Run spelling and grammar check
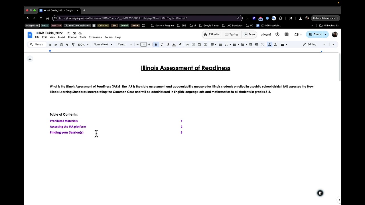This screenshot has height=205, width=365. click(67, 45)
